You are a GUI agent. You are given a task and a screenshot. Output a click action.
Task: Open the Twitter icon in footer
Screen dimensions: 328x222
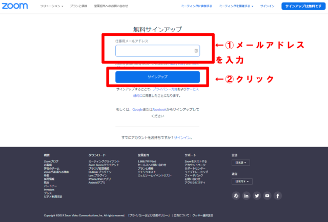(x=257, y=196)
